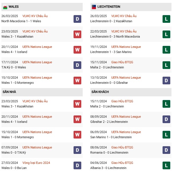Click the WALES team header
This screenshot has width=172, height=171.
pyautogui.click(x=42, y=7)
